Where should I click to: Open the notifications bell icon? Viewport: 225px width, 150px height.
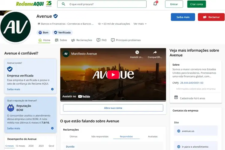pyautogui.click(x=155, y=4)
